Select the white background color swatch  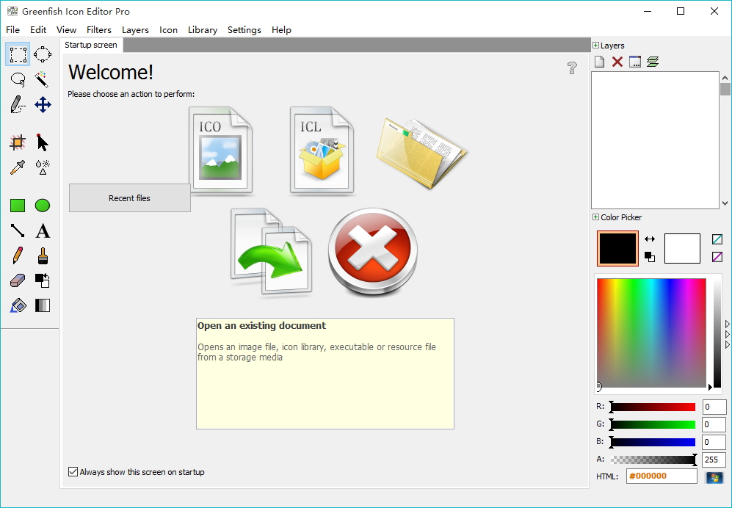click(x=682, y=248)
